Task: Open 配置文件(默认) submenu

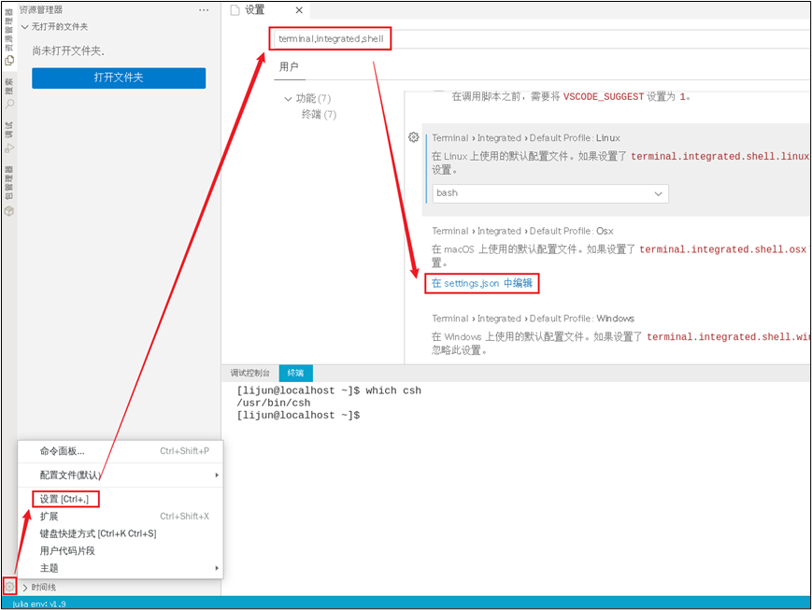Action: tap(121, 475)
